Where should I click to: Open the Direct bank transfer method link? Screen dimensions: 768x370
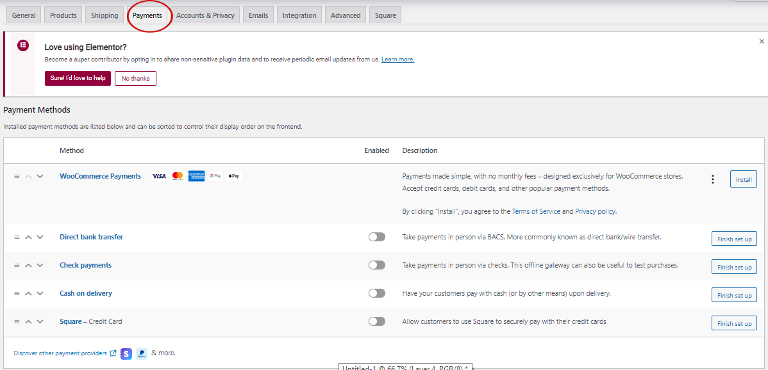click(x=91, y=237)
